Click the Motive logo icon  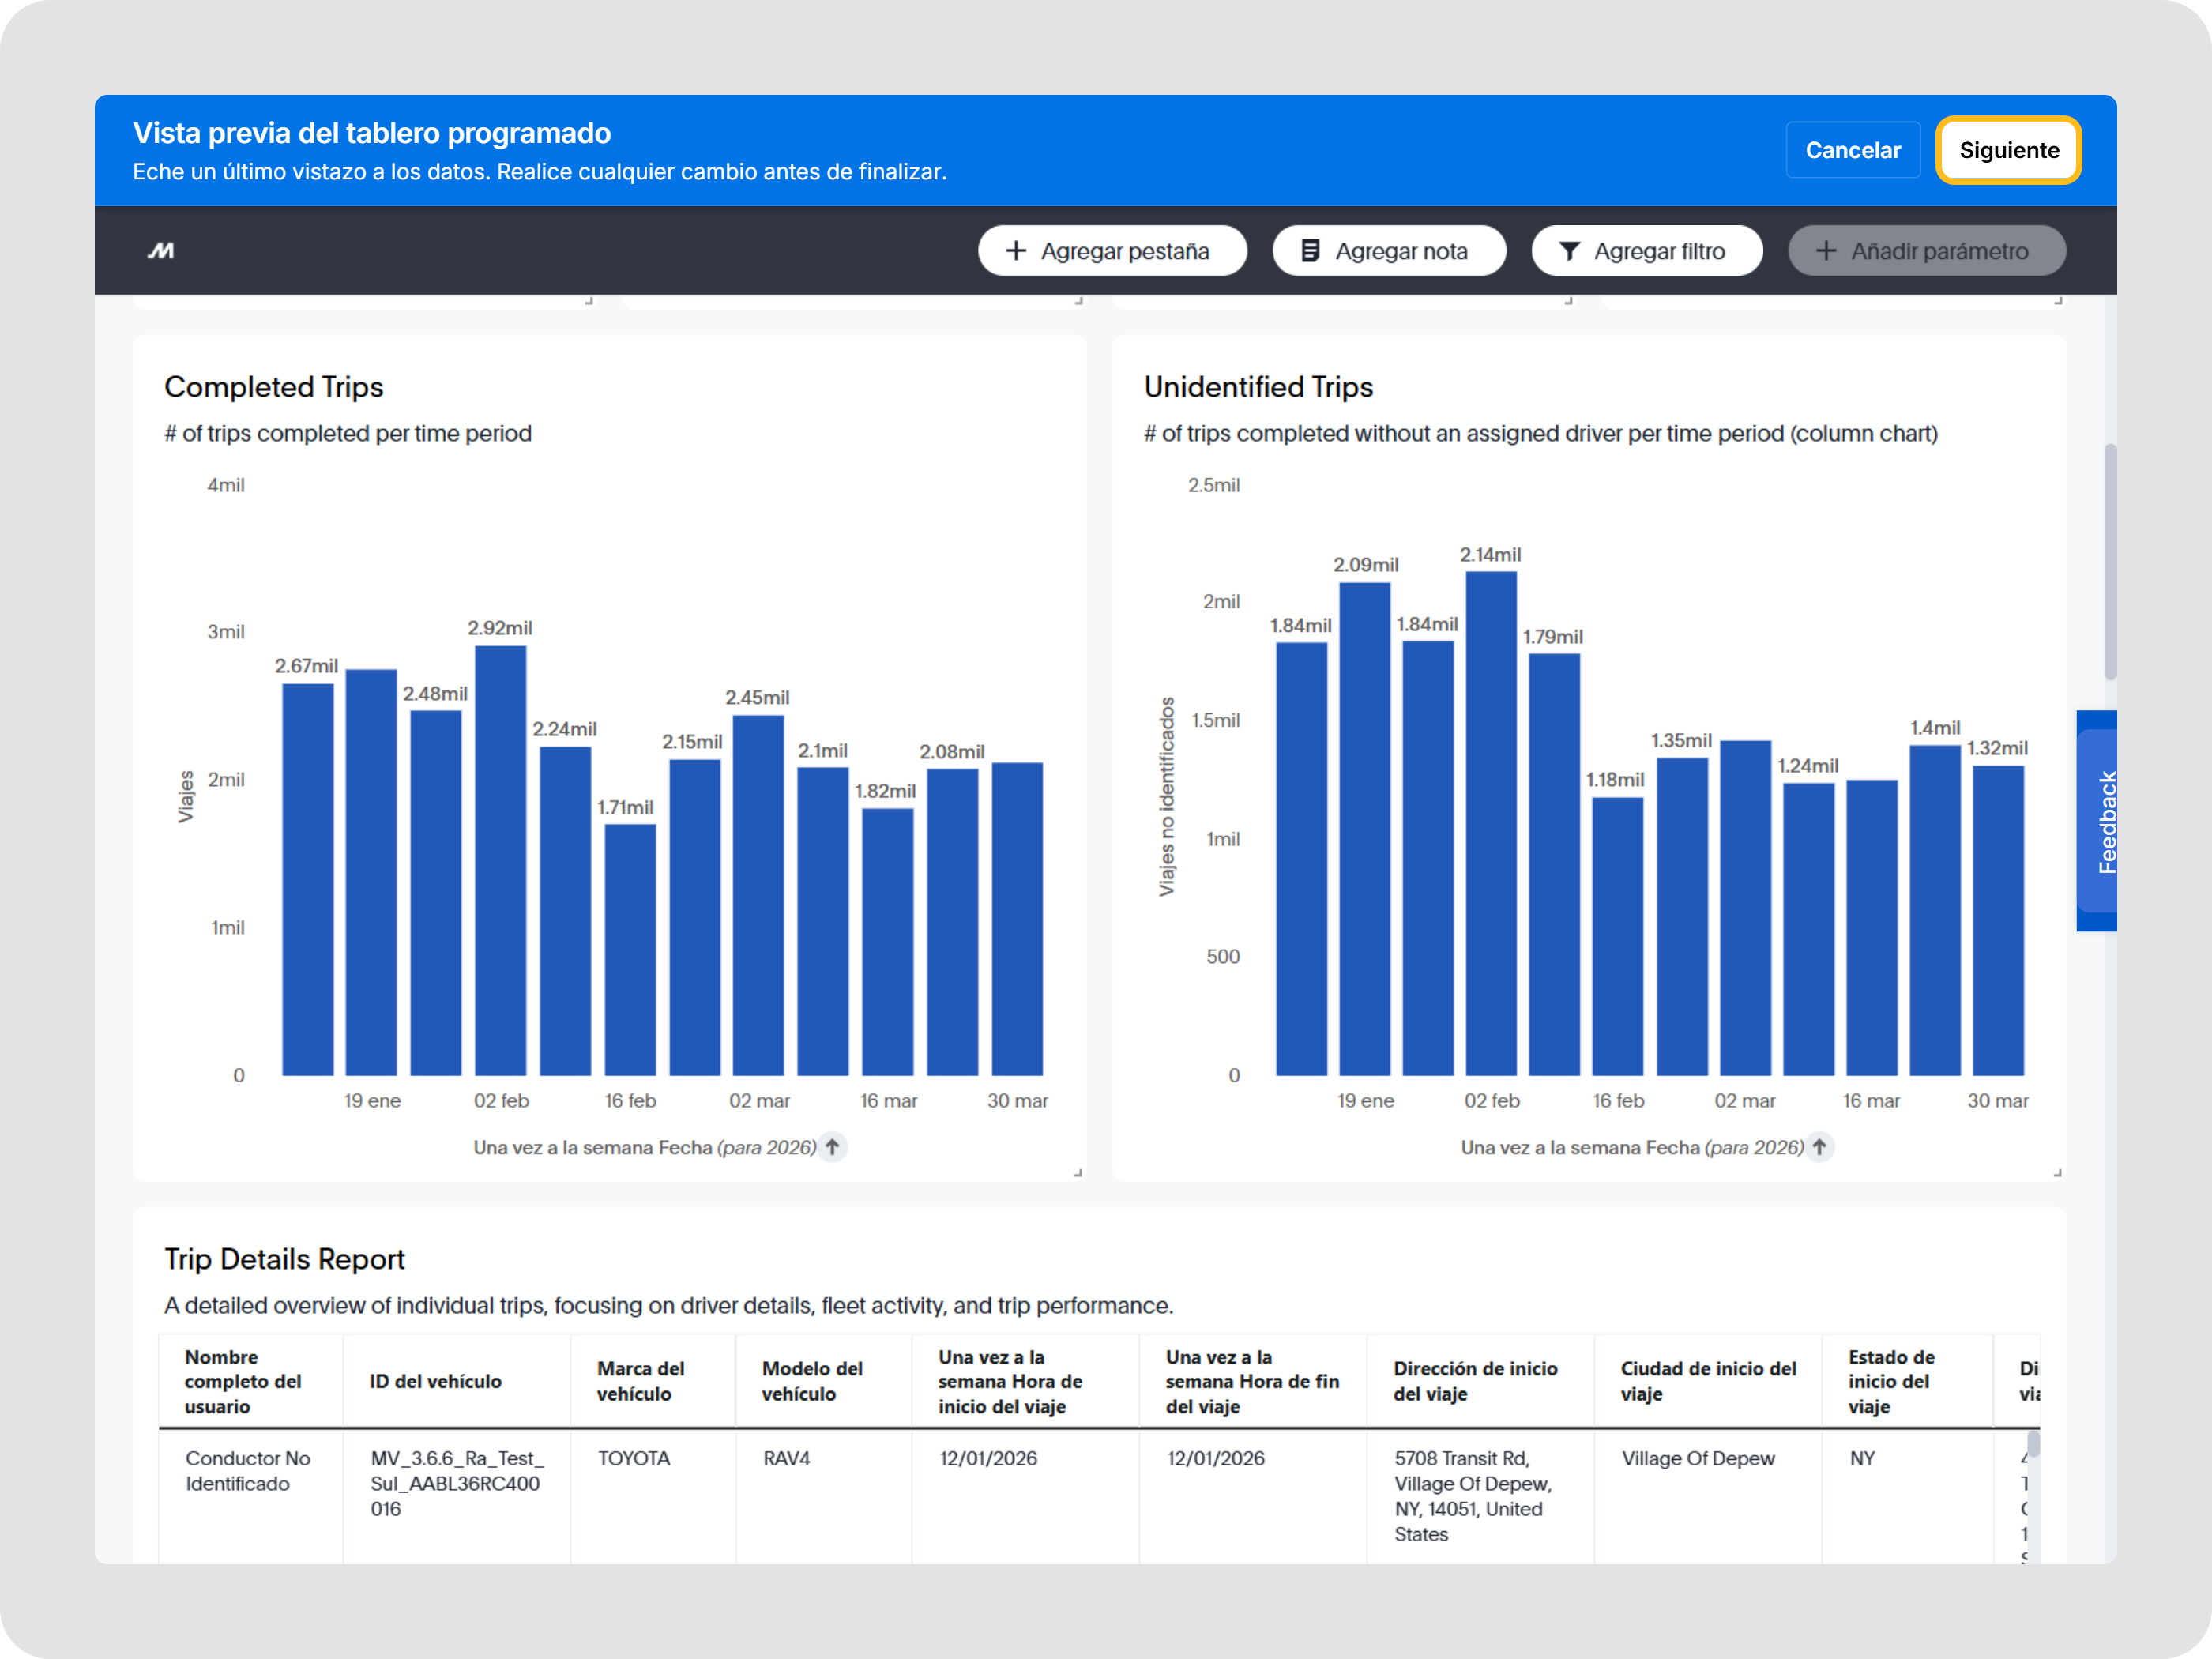coord(161,251)
